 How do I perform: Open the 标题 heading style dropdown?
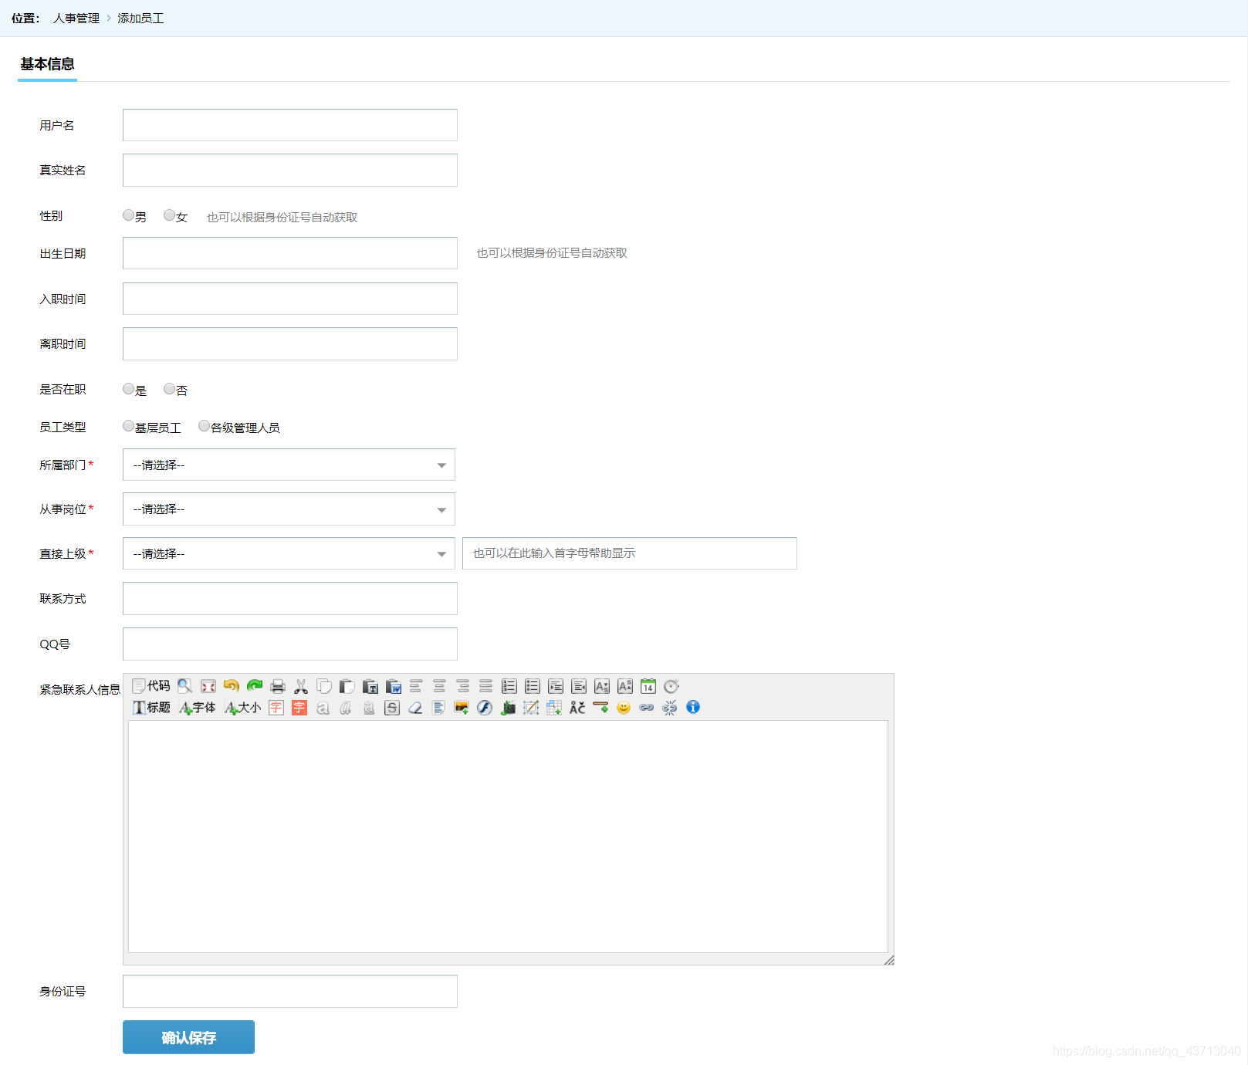click(x=151, y=708)
